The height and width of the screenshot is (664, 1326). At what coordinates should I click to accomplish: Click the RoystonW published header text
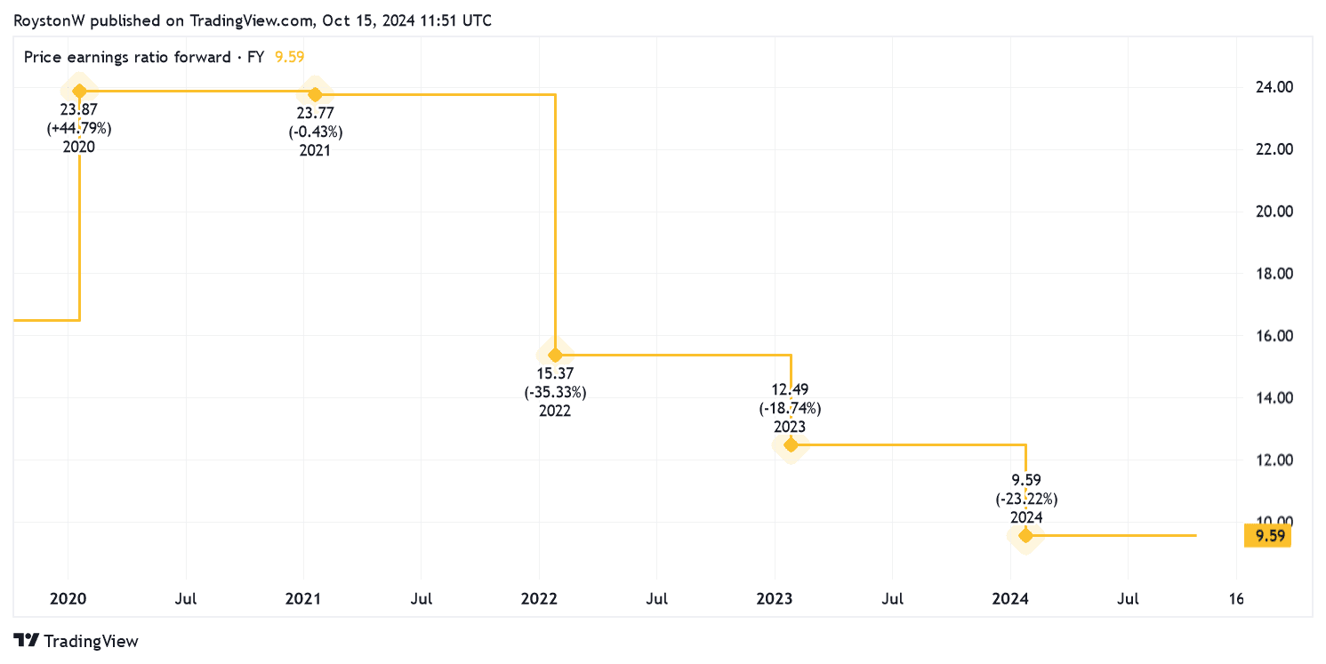(253, 20)
